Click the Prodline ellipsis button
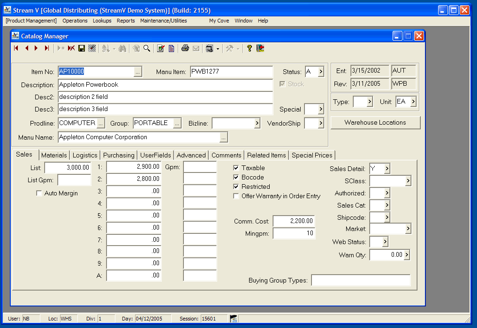This screenshot has width=477, height=328. pos(101,123)
